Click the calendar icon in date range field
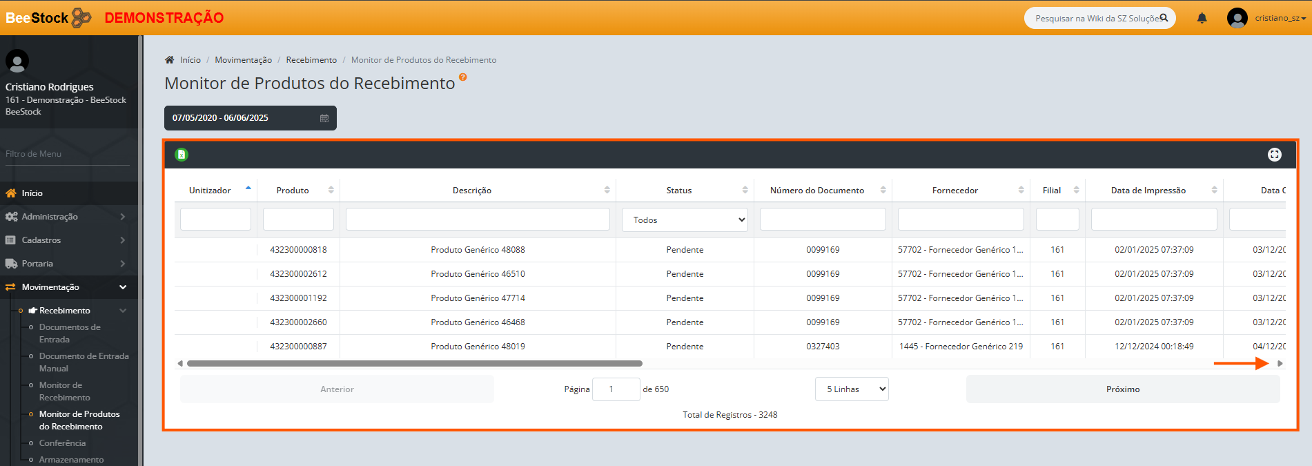This screenshot has height=466, width=1312. click(x=324, y=118)
